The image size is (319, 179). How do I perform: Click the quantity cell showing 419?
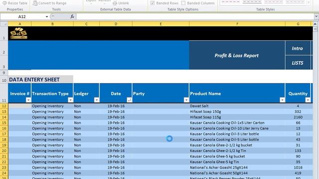point(298,173)
